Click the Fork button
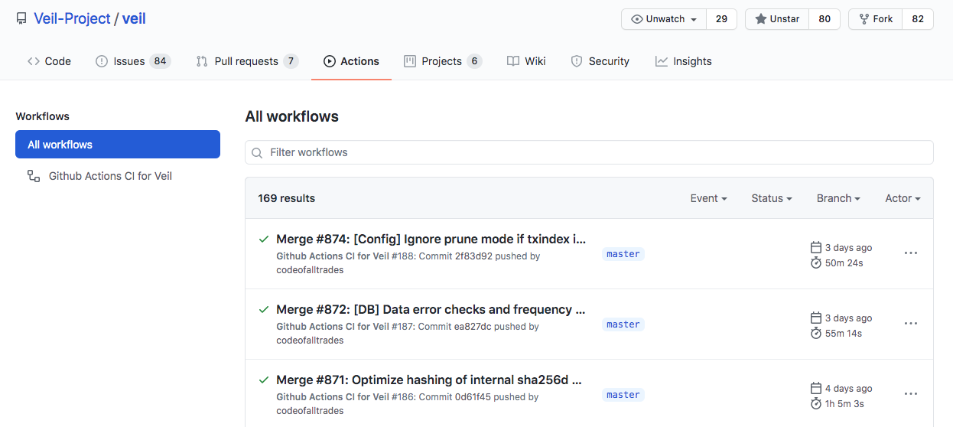 [x=876, y=19]
